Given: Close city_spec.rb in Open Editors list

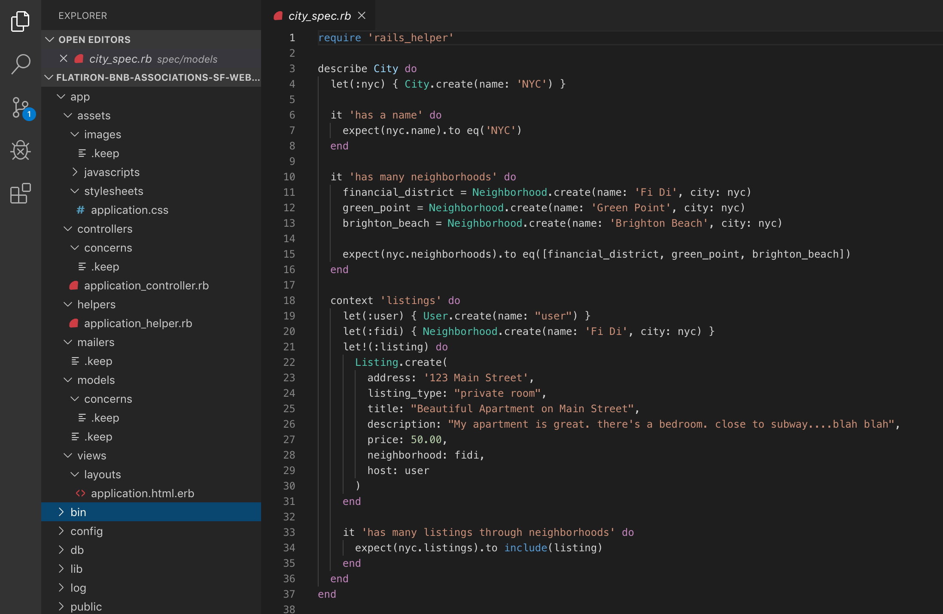Looking at the screenshot, I should 64,58.
